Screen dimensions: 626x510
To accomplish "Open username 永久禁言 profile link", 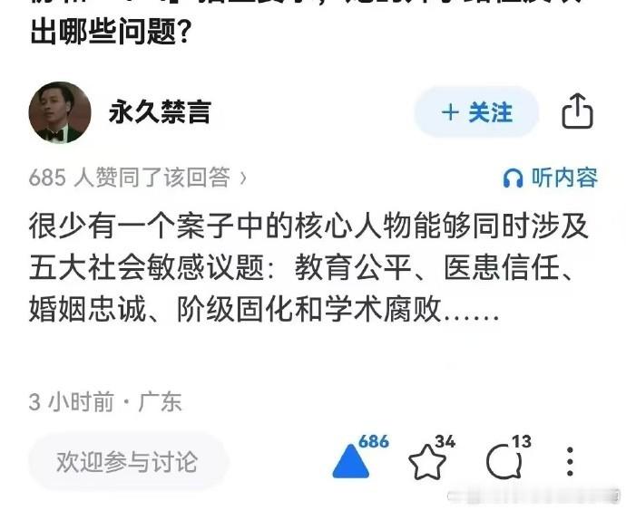I will (x=160, y=112).
